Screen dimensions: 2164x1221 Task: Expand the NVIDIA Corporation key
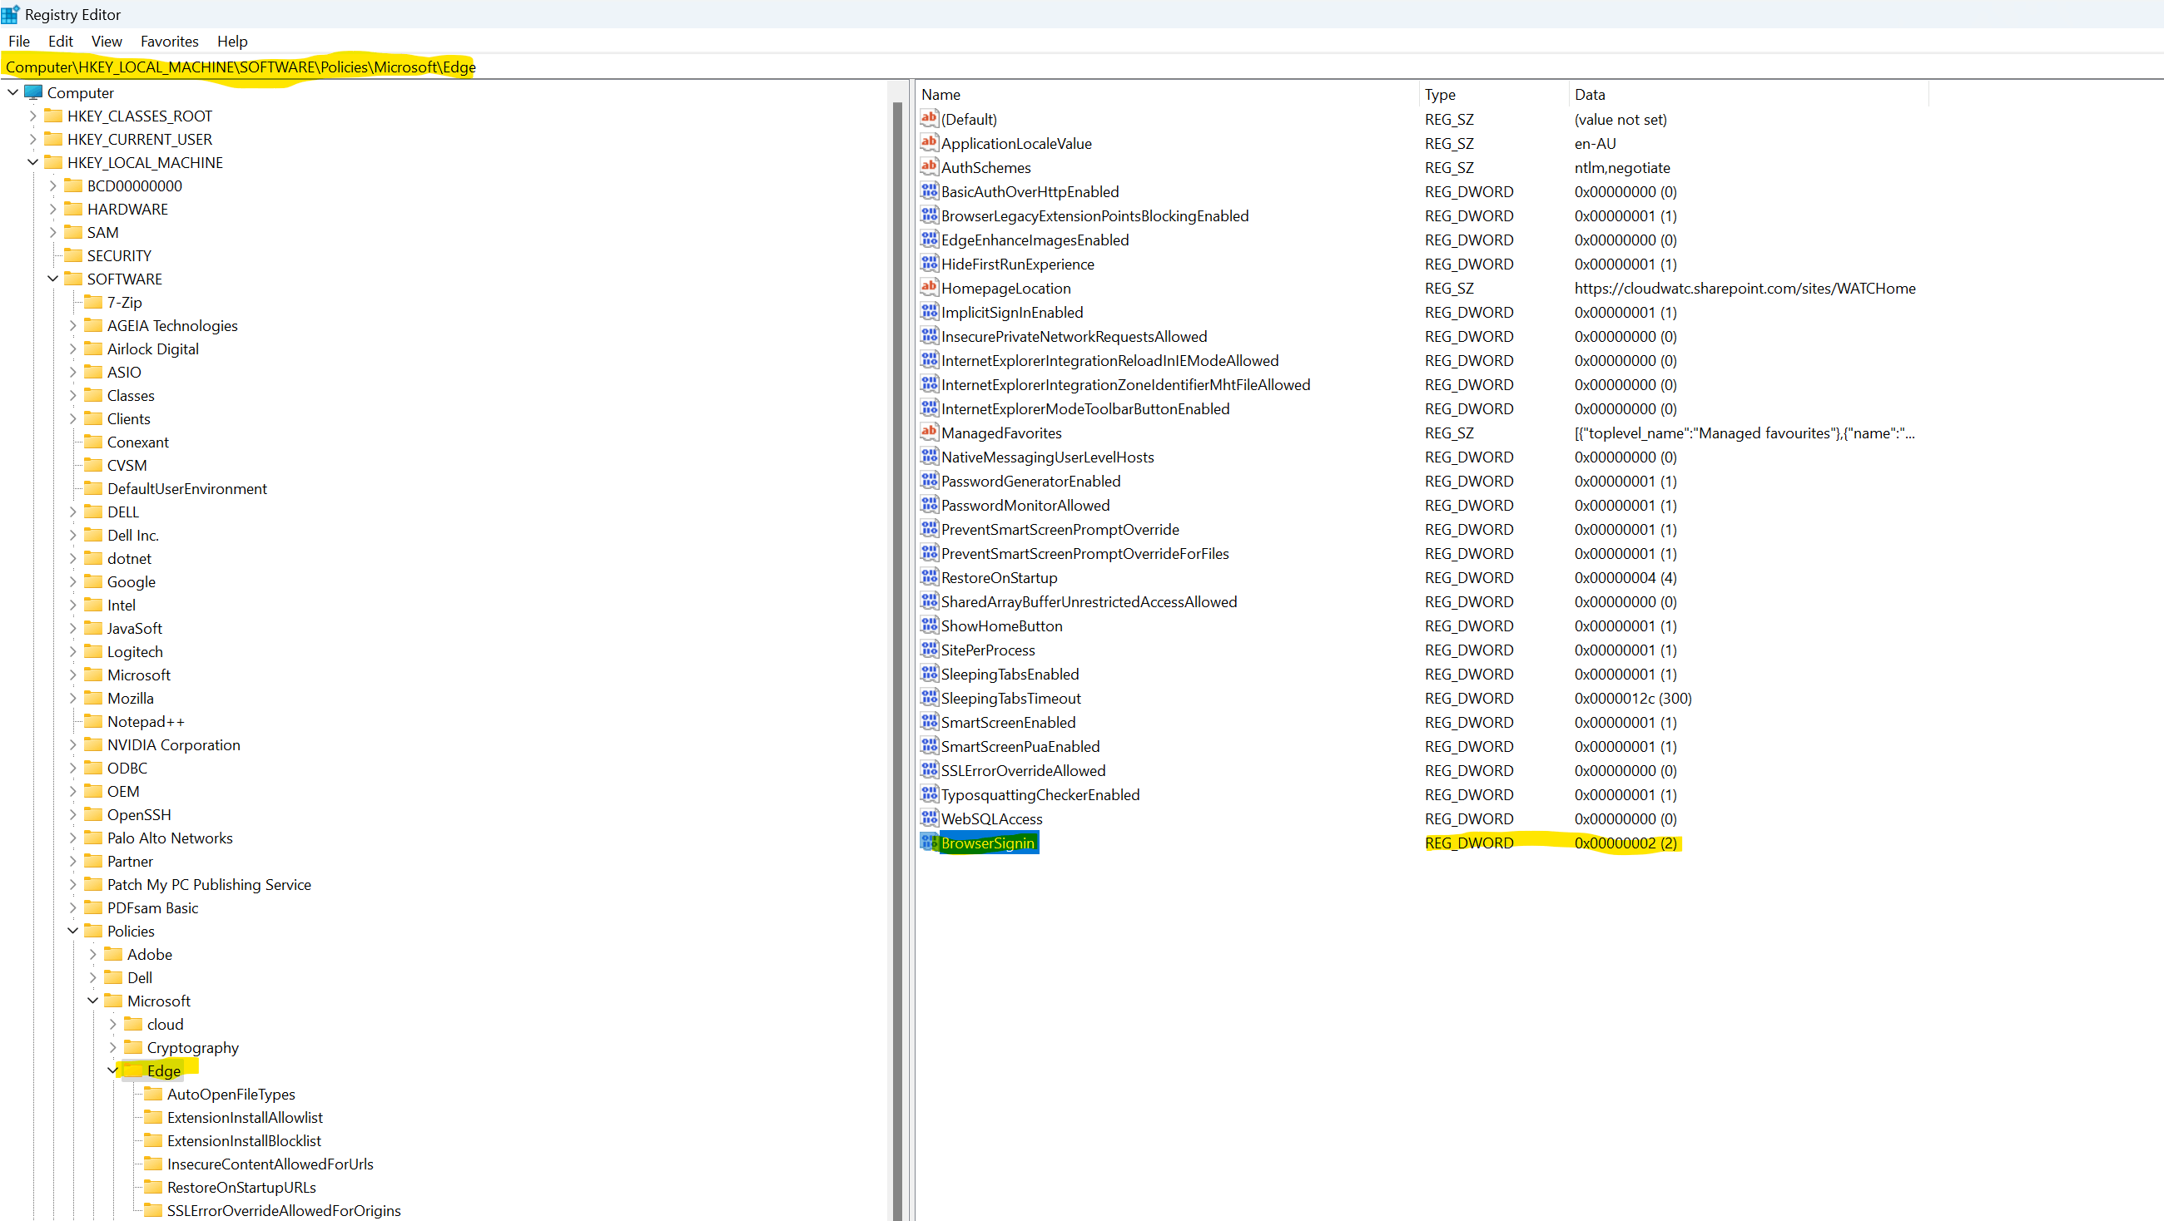(x=73, y=744)
